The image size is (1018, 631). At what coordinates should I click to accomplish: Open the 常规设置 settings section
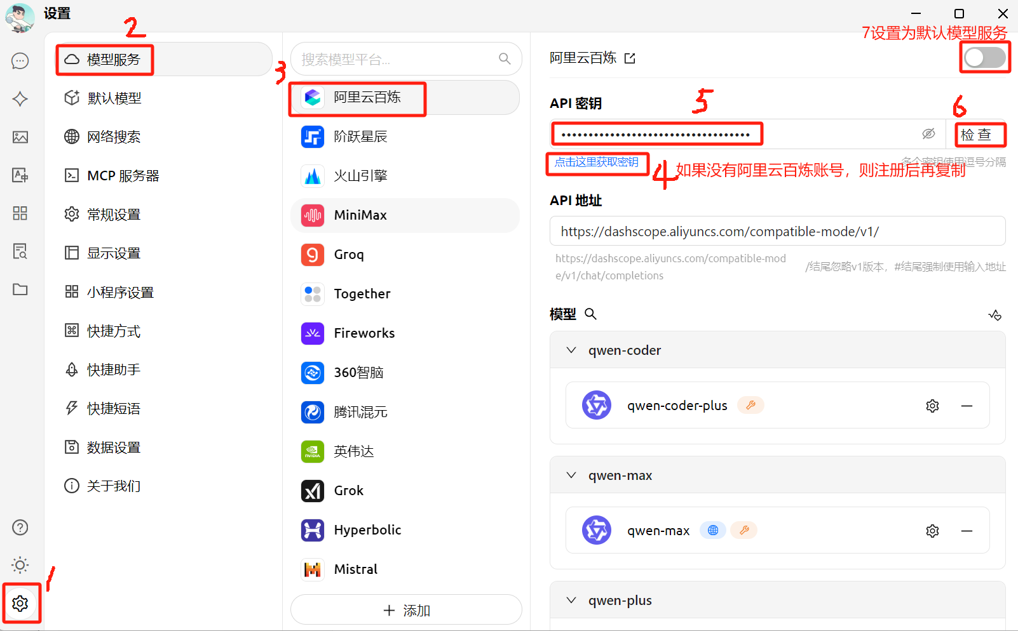(x=164, y=215)
